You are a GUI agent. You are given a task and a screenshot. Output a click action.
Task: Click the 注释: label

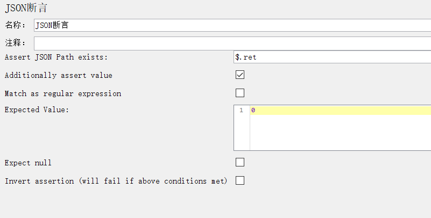[x=16, y=43]
